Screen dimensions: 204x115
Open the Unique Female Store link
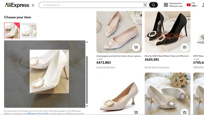click(106, 67)
